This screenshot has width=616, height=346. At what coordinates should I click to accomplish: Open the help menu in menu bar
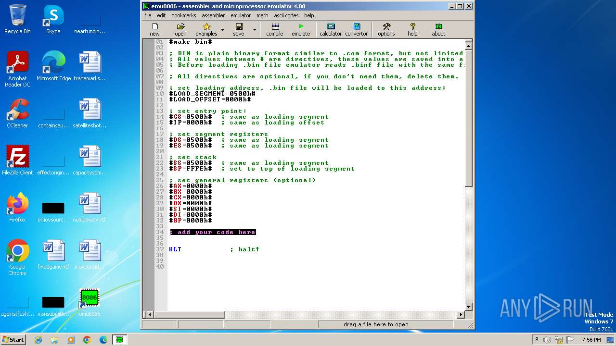pyautogui.click(x=309, y=15)
